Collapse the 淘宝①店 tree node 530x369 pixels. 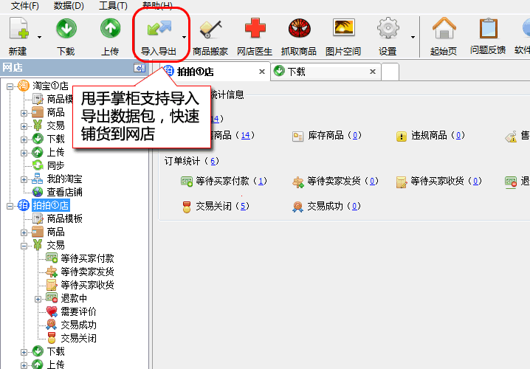(10, 86)
